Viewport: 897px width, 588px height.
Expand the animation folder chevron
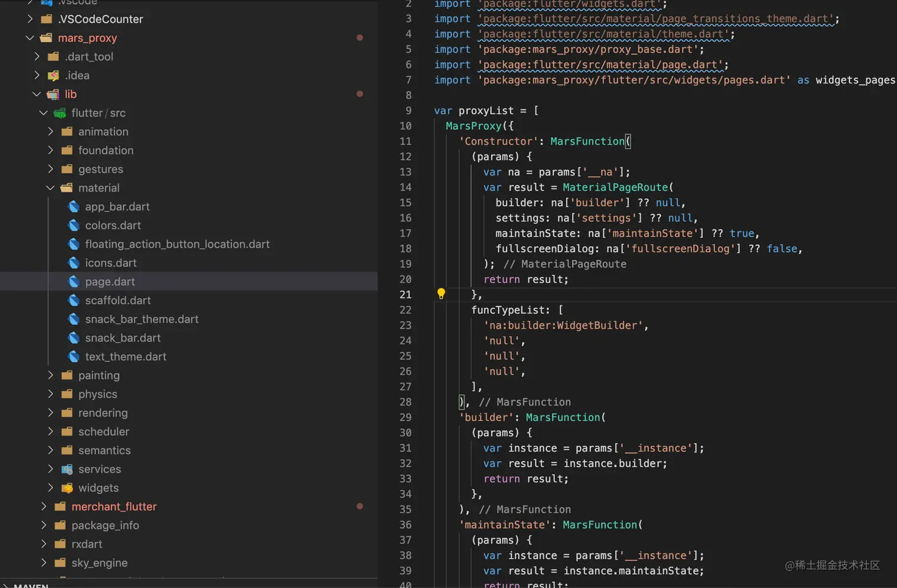[50, 132]
